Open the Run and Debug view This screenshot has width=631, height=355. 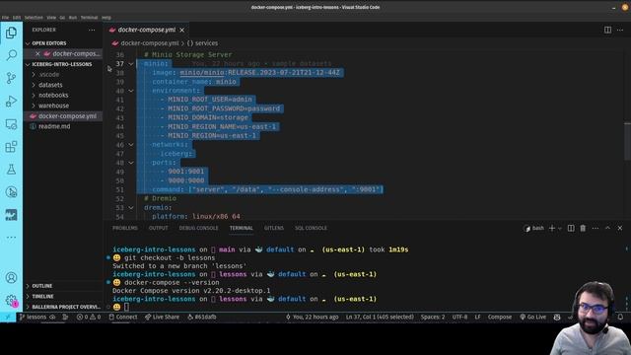(x=11, y=101)
